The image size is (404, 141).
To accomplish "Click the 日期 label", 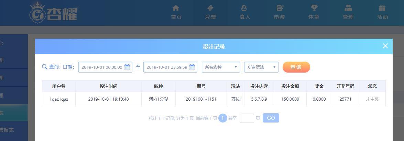I will [68, 67].
